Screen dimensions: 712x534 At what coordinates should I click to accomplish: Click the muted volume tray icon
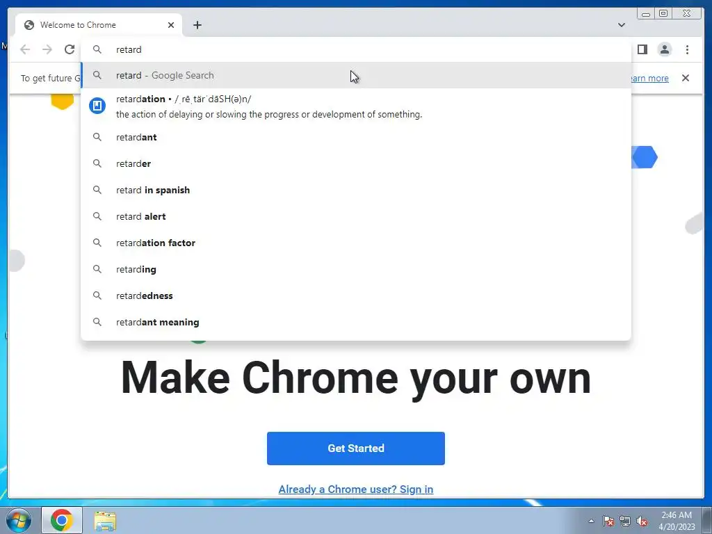click(642, 521)
